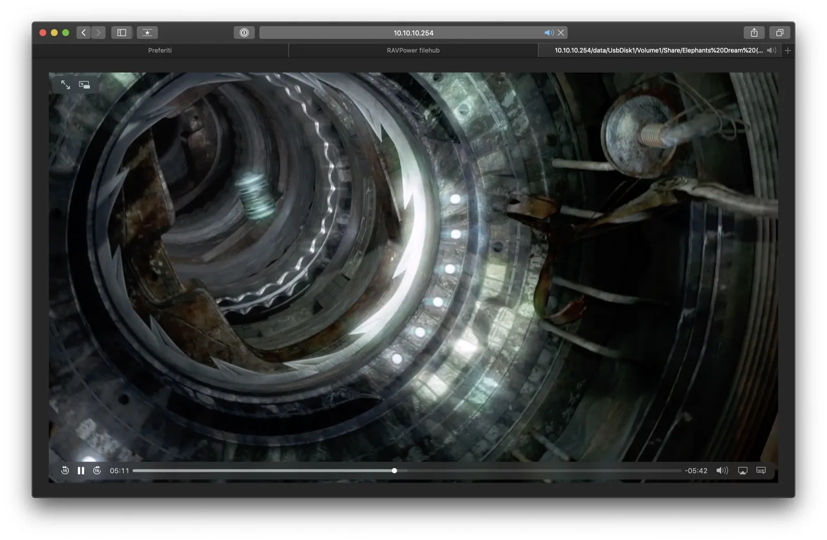
Task: Open AirPlay options for the video
Action: click(743, 470)
